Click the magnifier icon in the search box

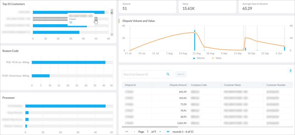[x=168, y=74]
